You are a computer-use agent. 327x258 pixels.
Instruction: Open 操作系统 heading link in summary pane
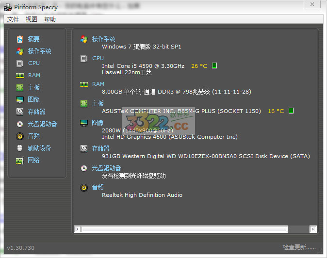point(104,39)
